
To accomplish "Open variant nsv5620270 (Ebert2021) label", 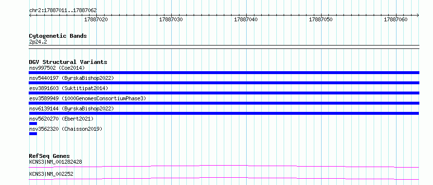I will click(x=61, y=119).
